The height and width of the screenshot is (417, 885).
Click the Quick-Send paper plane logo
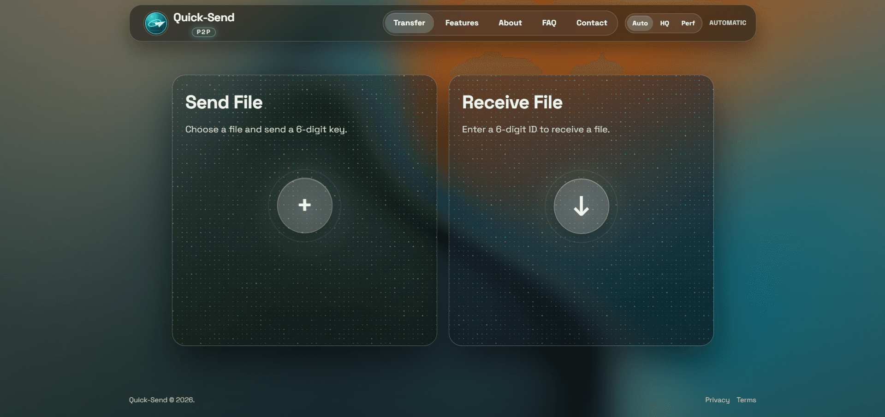pyautogui.click(x=156, y=23)
